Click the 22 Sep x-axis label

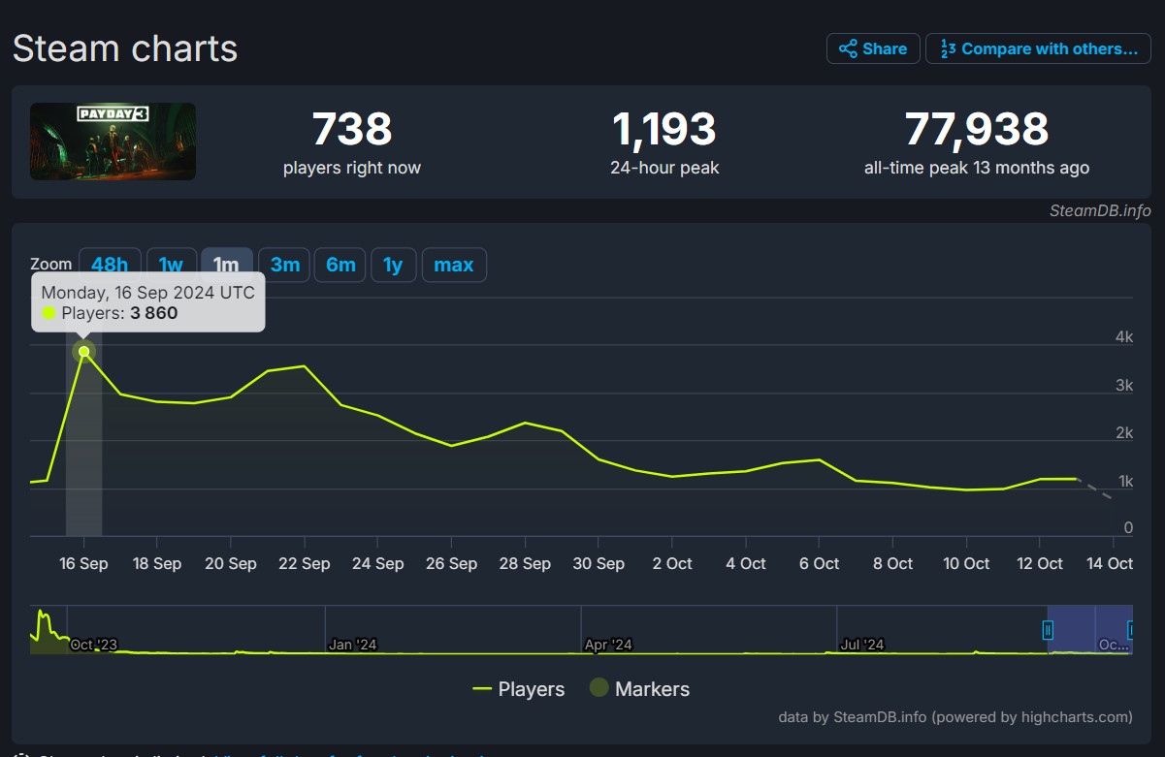[304, 564]
